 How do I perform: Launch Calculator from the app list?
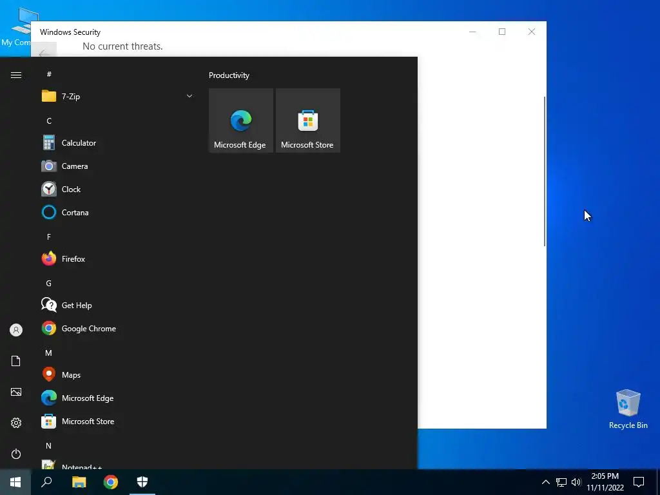118,142
